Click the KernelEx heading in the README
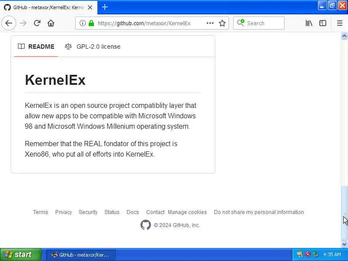The height and width of the screenshot is (261, 348). (x=55, y=80)
